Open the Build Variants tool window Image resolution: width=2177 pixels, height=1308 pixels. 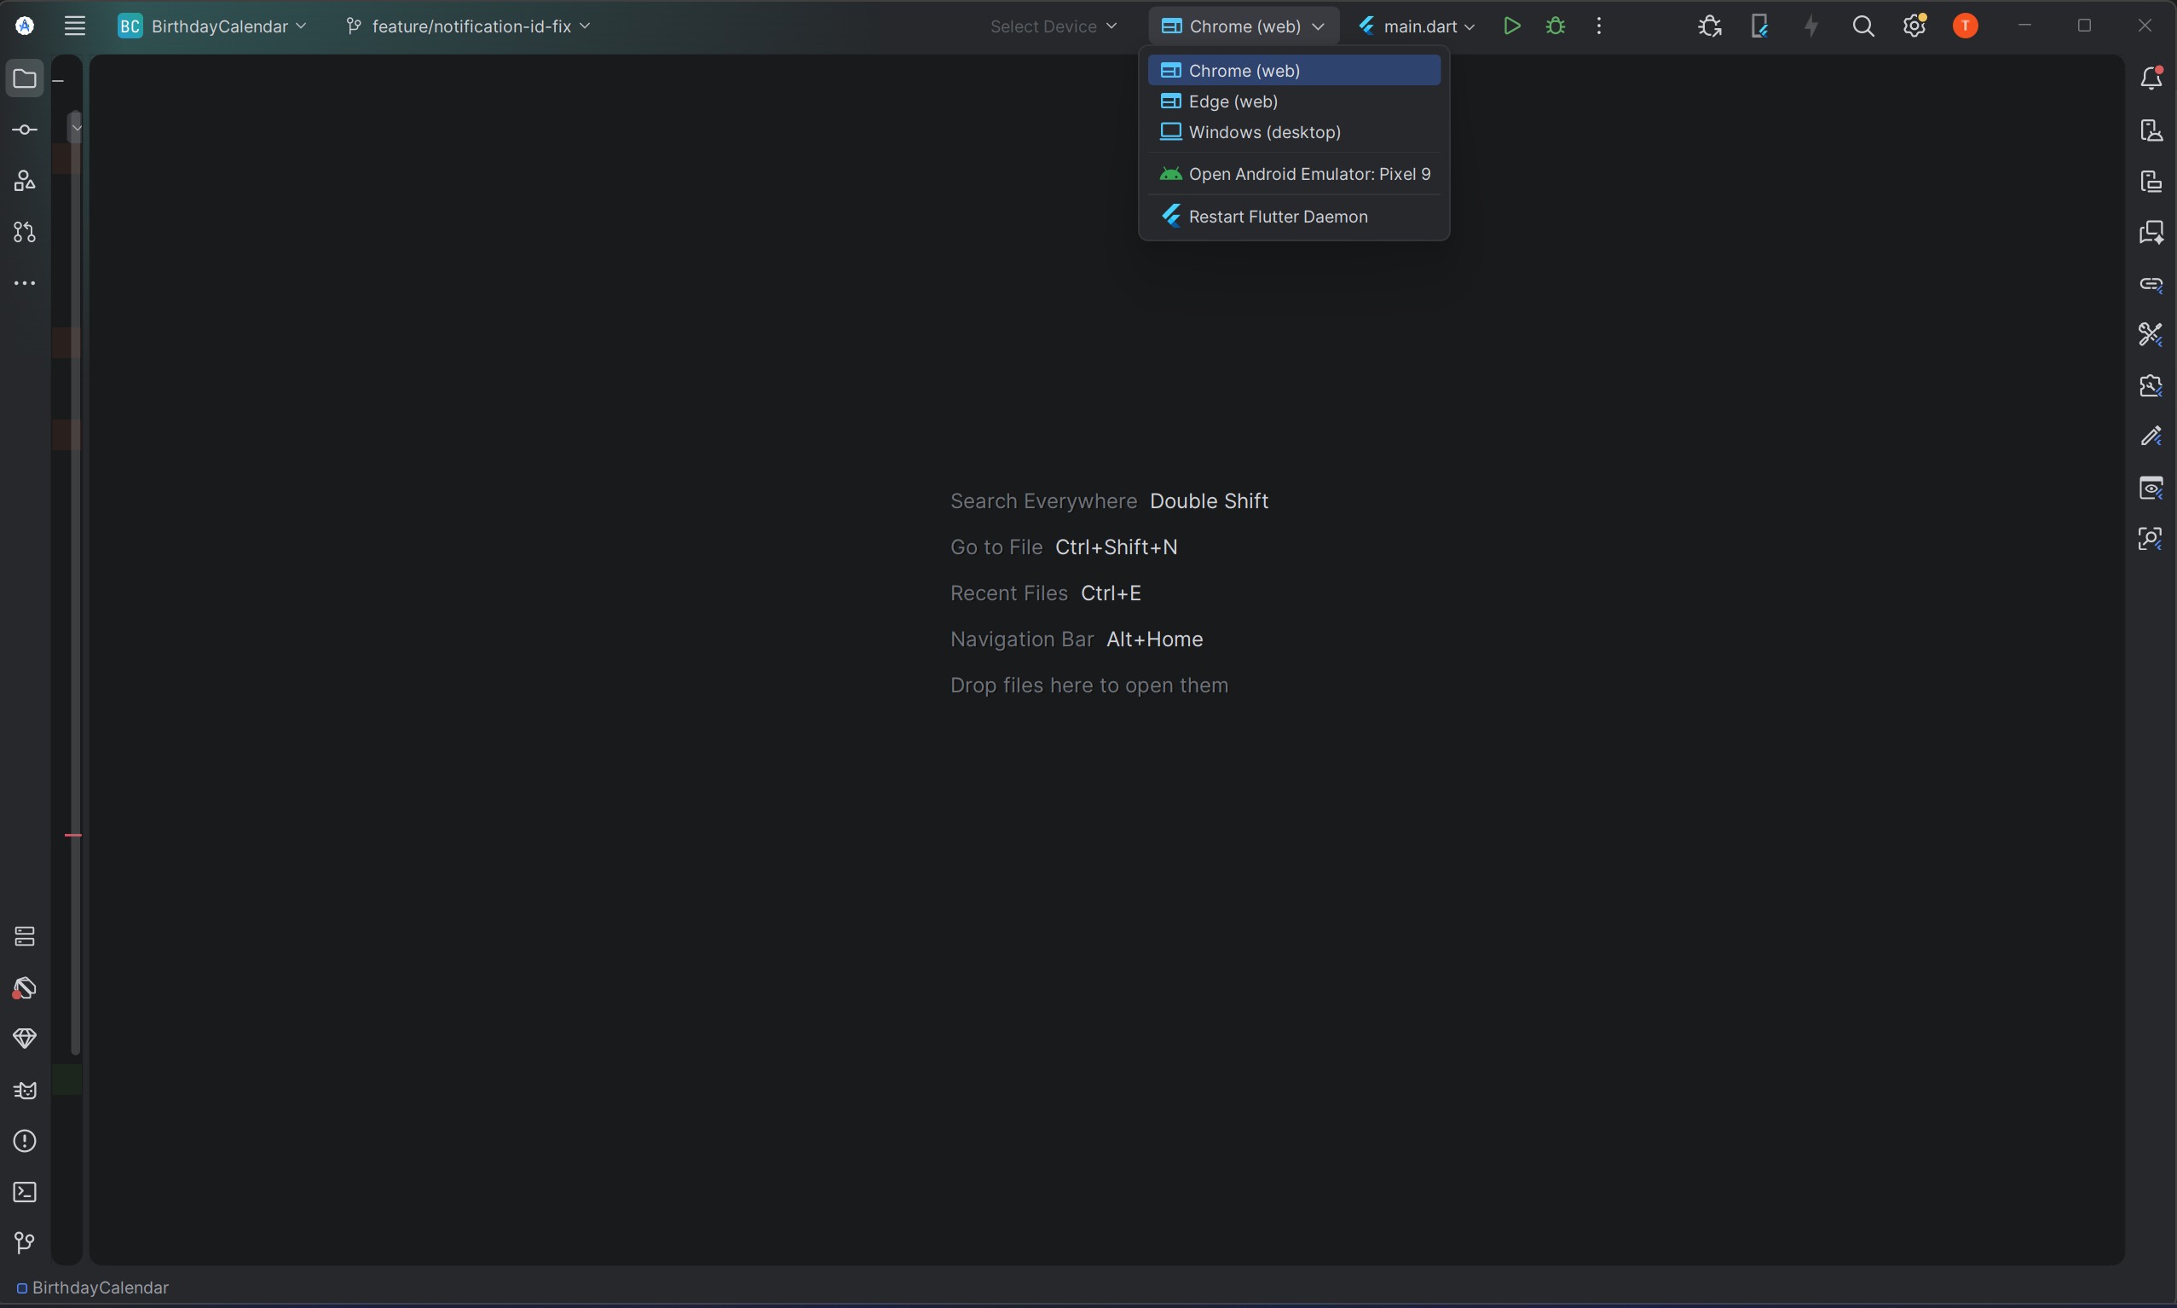click(25, 937)
